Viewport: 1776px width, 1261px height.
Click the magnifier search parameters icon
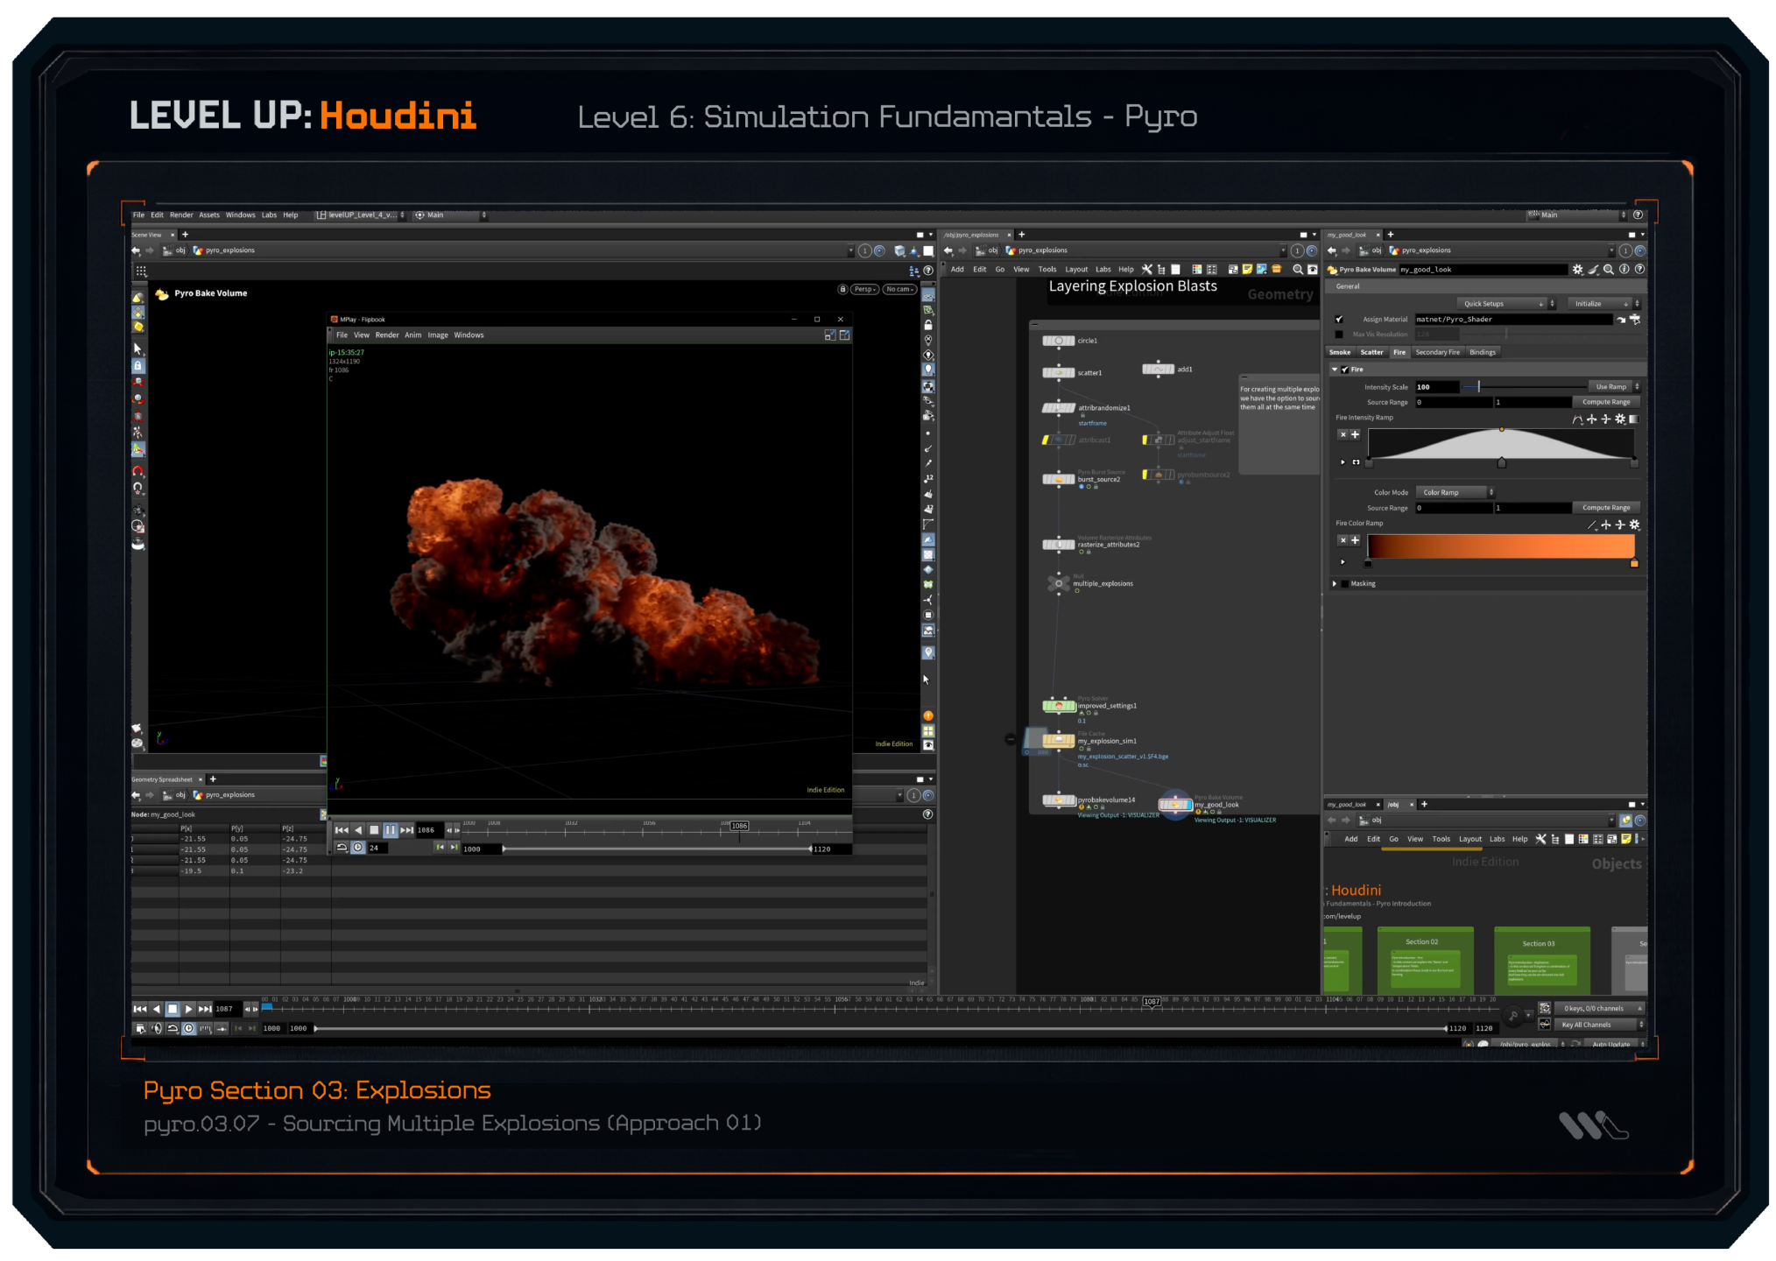pos(1609,270)
